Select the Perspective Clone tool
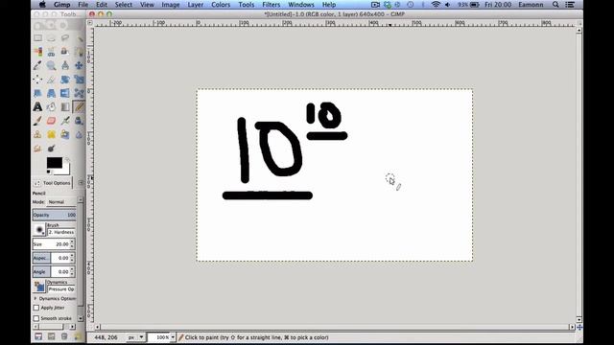 [65, 134]
